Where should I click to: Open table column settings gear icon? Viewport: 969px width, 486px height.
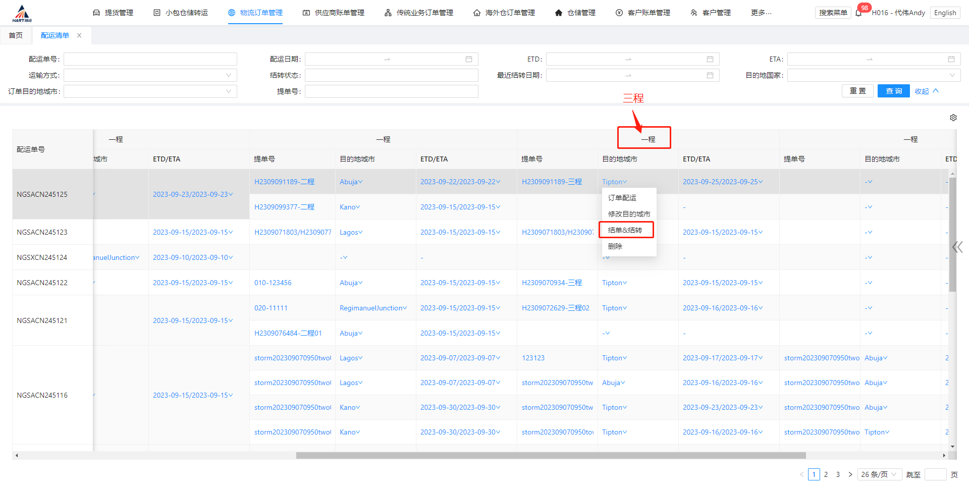point(953,118)
